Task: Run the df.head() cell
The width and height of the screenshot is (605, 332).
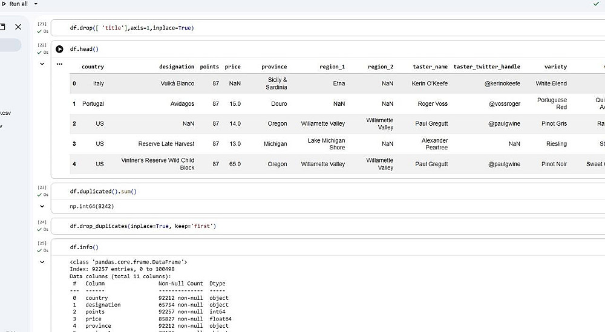Action: click(59, 49)
